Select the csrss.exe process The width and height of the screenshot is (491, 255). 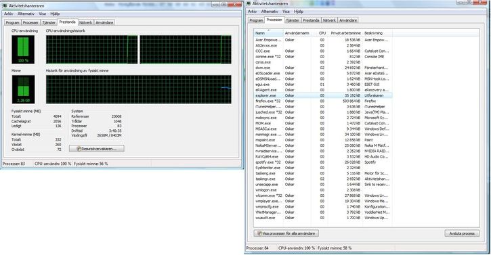pyautogui.click(x=323, y=62)
